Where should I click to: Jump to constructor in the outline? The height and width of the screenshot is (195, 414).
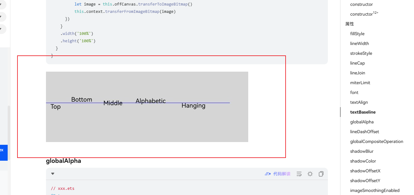(361, 4)
